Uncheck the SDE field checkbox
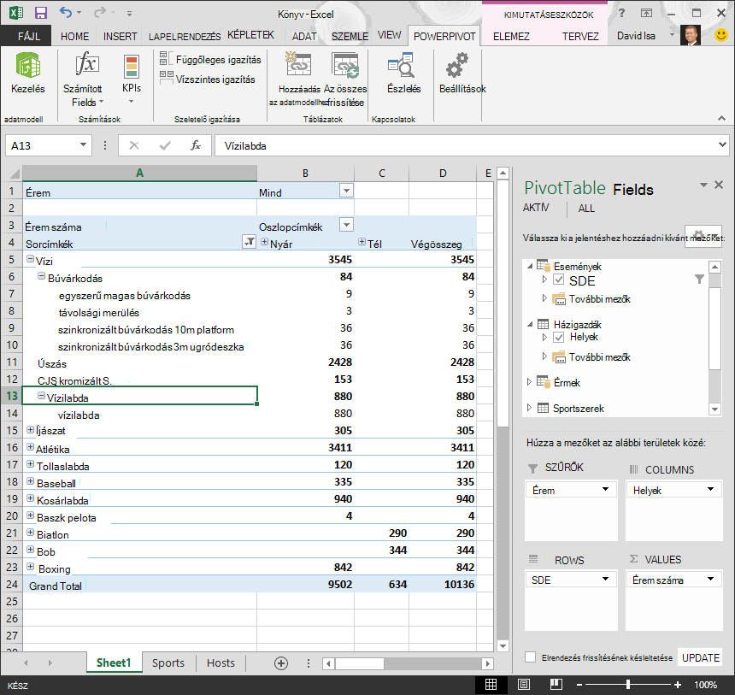Screen dimensions: 735x695 pos(558,280)
